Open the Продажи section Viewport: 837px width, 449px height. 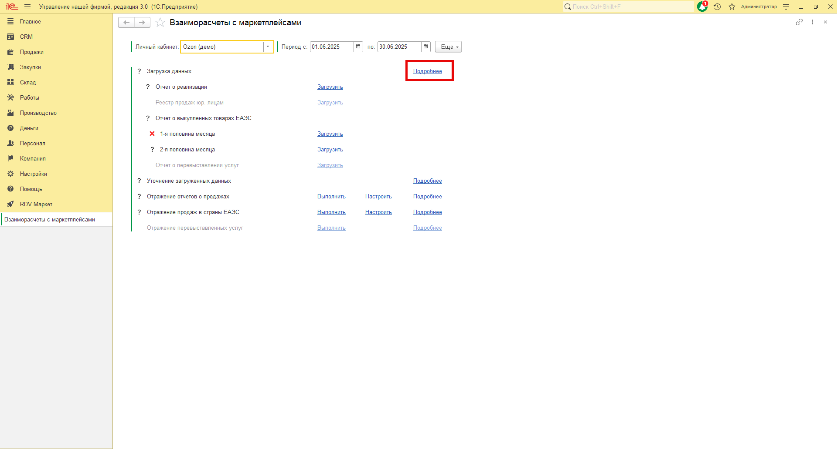pyautogui.click(x=31, y=52)
